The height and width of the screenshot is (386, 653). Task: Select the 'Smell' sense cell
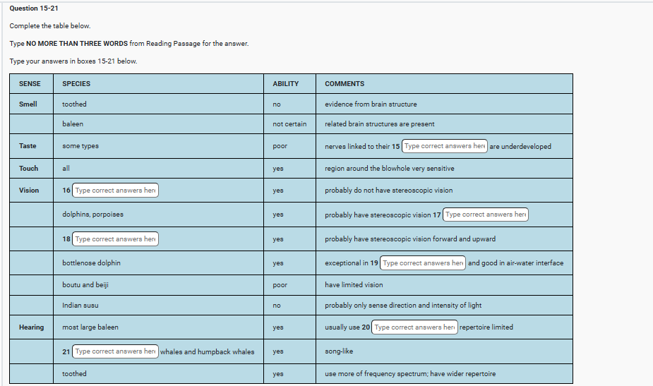(x=28, y=104)
